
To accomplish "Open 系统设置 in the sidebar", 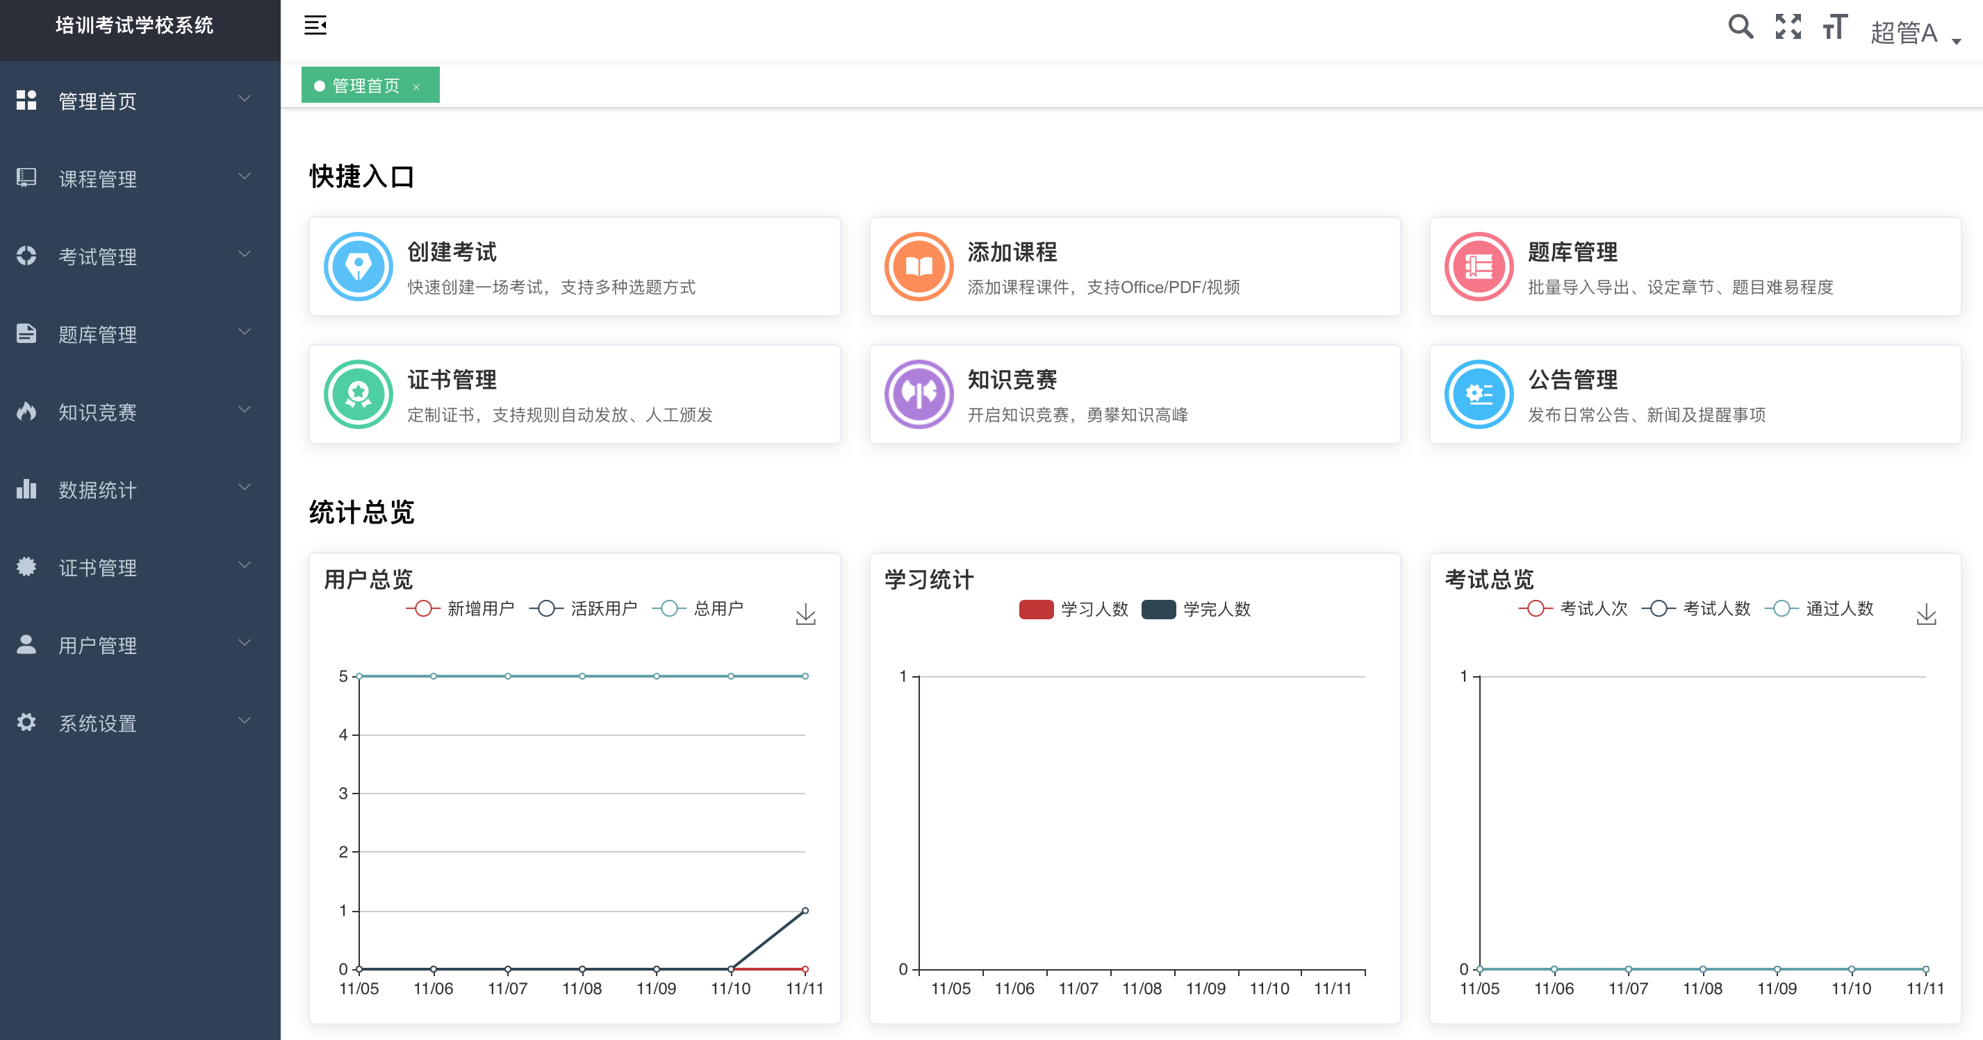I will click(x=140, y=722).
